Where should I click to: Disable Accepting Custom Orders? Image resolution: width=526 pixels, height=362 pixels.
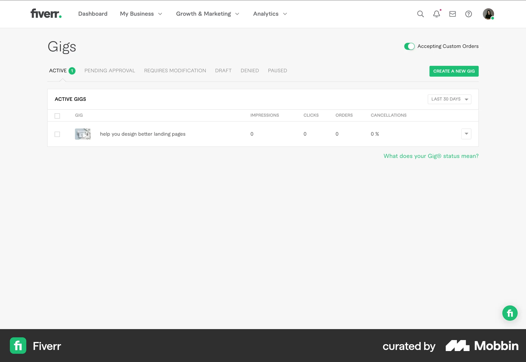point(409,46)
